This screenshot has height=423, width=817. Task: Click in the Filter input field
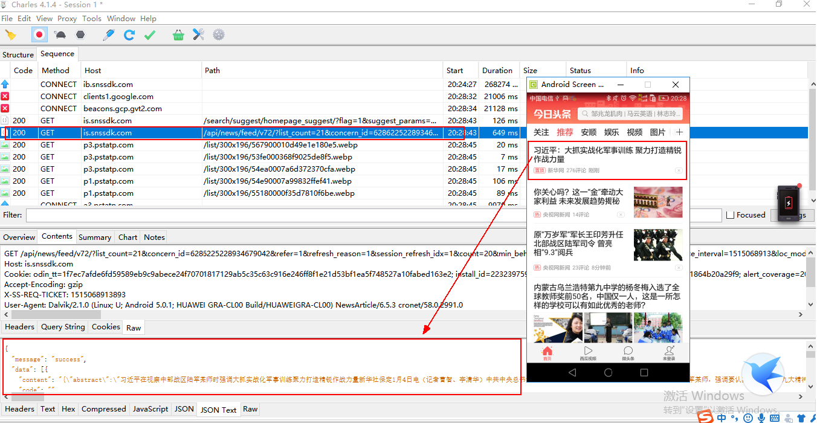click(x=373, y=215)
